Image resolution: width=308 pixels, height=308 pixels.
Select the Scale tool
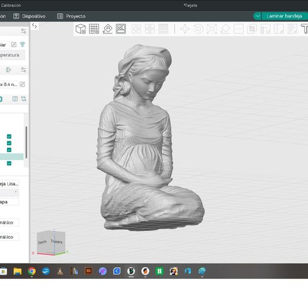tap(212, 29)
